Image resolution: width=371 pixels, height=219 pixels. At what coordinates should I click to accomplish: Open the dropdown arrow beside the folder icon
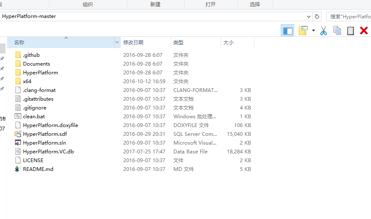pos(313,31)
